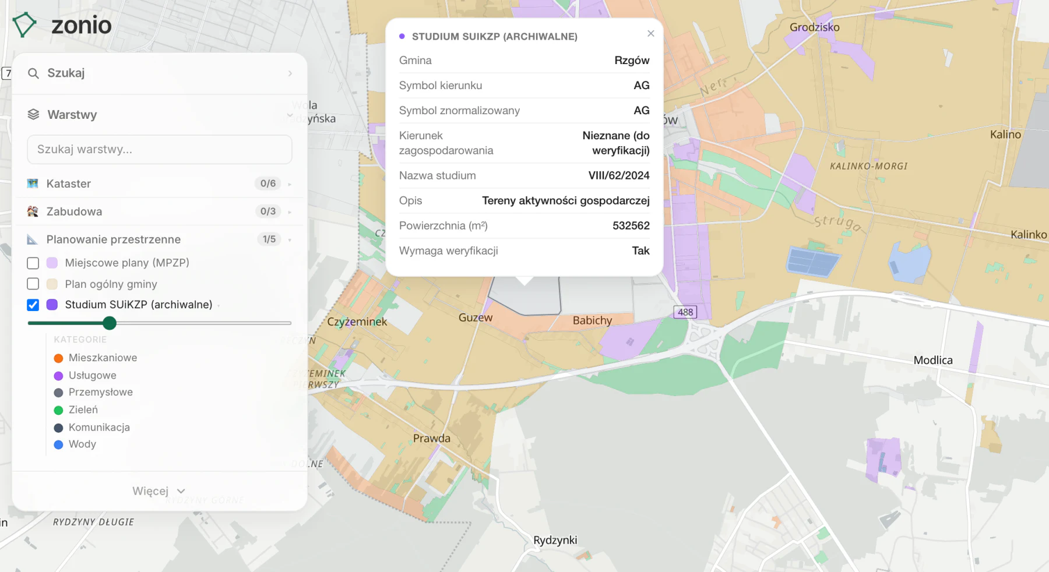Click the Warstwy layers stack icon
1049x572 pixels.
click(x=33, y=115)
